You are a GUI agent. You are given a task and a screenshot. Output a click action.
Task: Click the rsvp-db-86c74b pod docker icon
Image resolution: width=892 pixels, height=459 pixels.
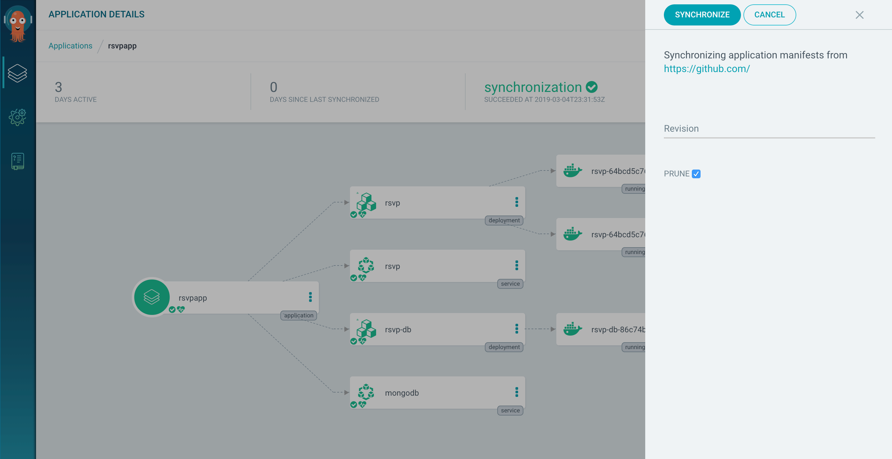[572, 329]
